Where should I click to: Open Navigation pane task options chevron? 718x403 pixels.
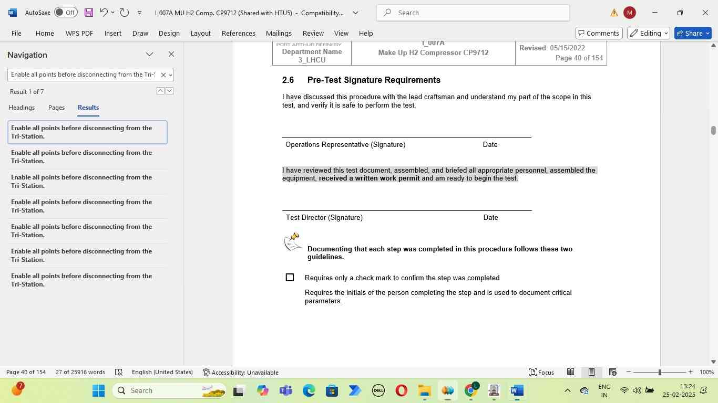150,54
